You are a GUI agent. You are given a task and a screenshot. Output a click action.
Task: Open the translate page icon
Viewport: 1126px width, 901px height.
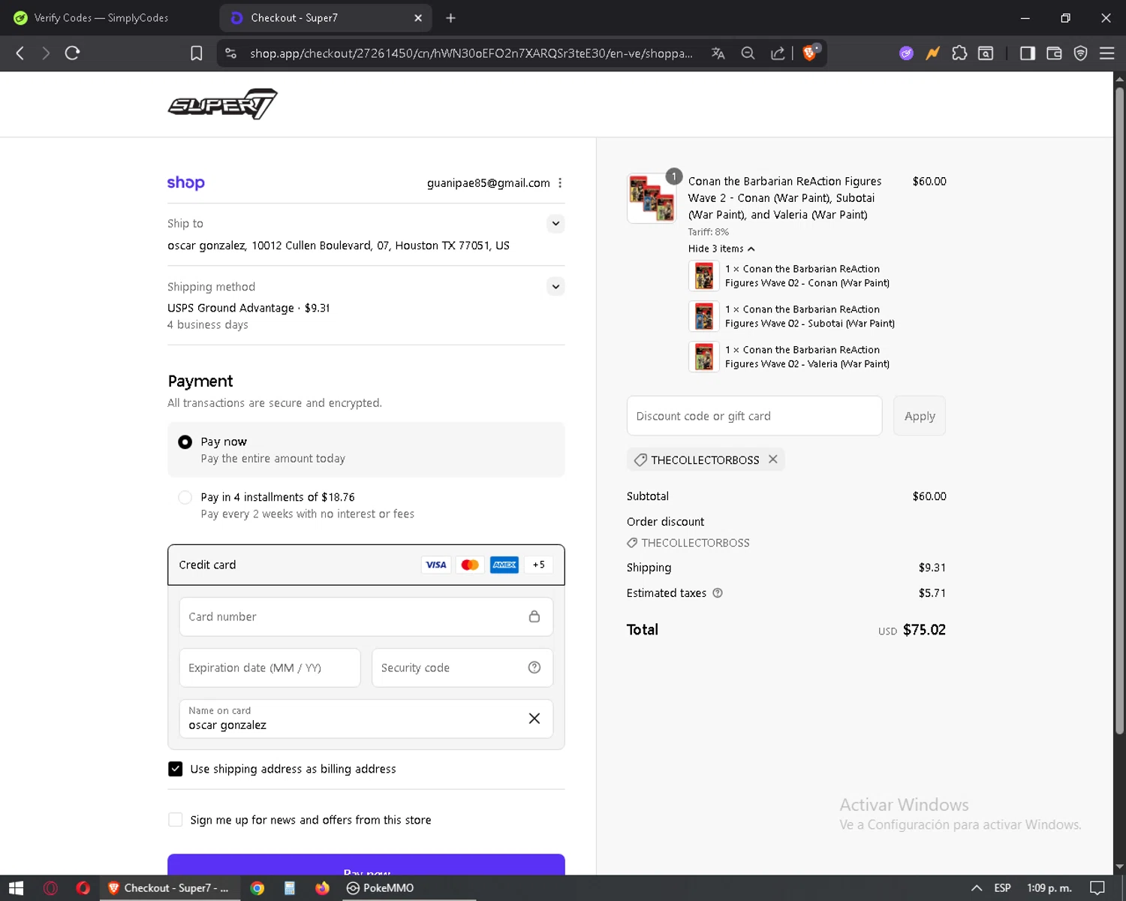718,53
